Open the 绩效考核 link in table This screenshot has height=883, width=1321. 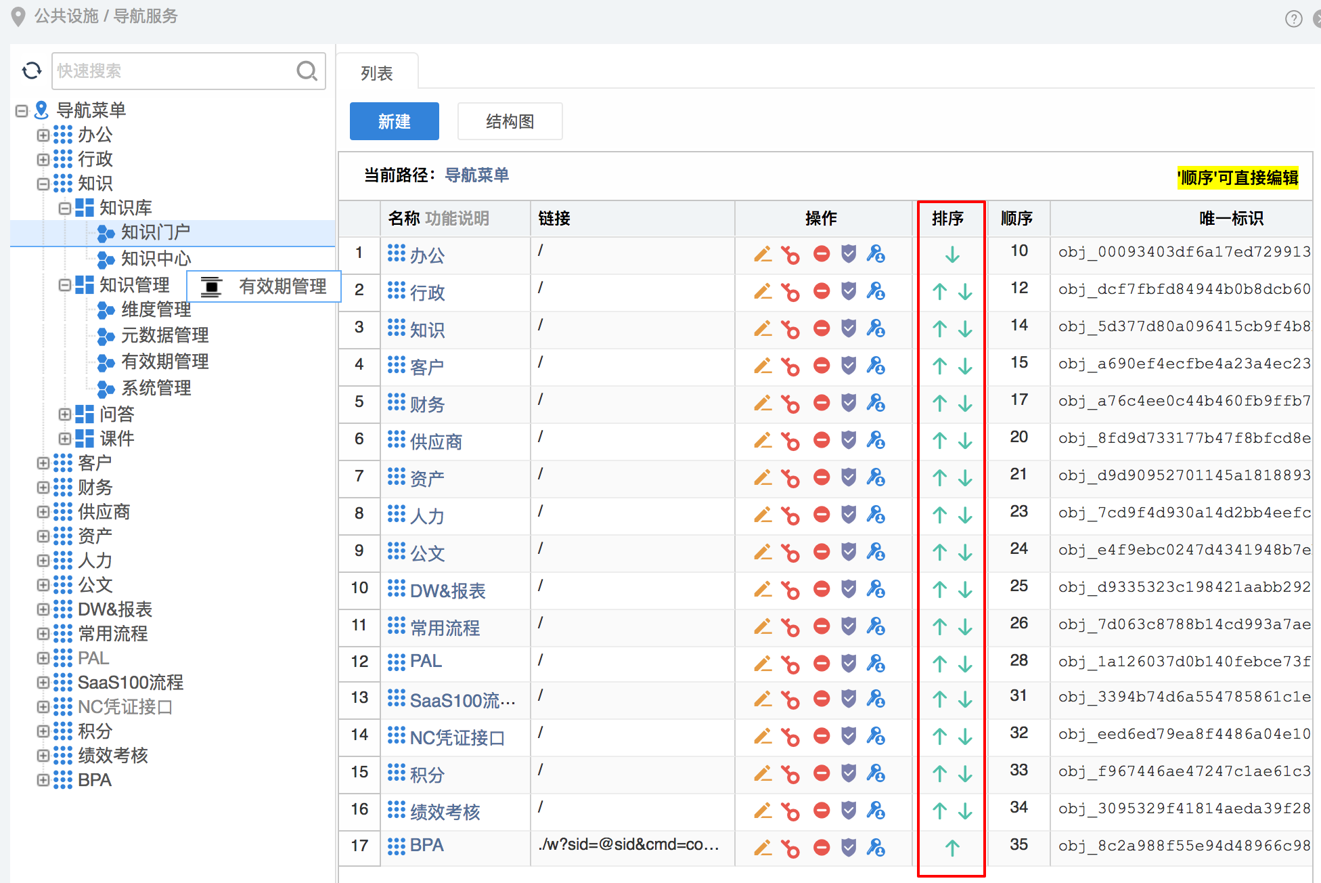click(x=445, y=811)
